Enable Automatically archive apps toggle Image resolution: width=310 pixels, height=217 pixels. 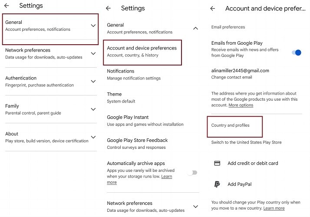pos(192,173)
